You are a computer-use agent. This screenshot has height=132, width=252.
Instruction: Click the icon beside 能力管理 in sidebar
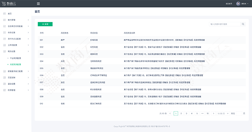coord(4,20)
